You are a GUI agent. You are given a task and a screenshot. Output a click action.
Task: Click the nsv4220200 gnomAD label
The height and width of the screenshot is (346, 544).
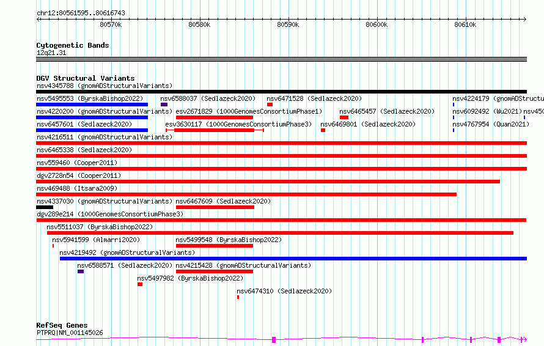(105, 111)
